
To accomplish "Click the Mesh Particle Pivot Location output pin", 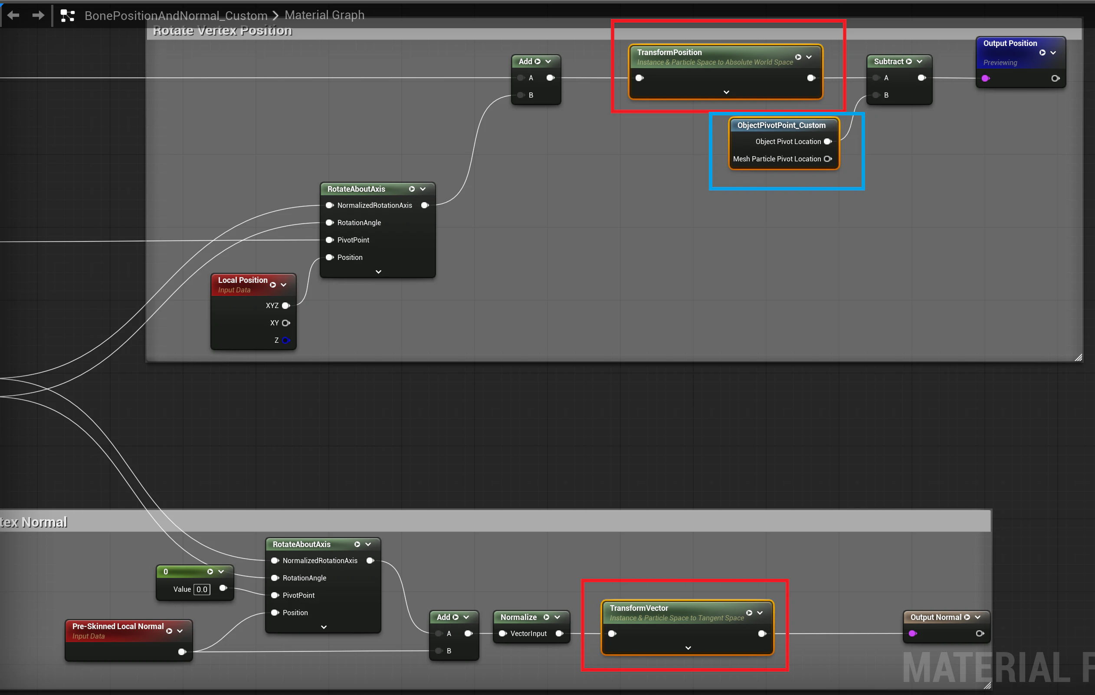I will [x=828, y=159].
